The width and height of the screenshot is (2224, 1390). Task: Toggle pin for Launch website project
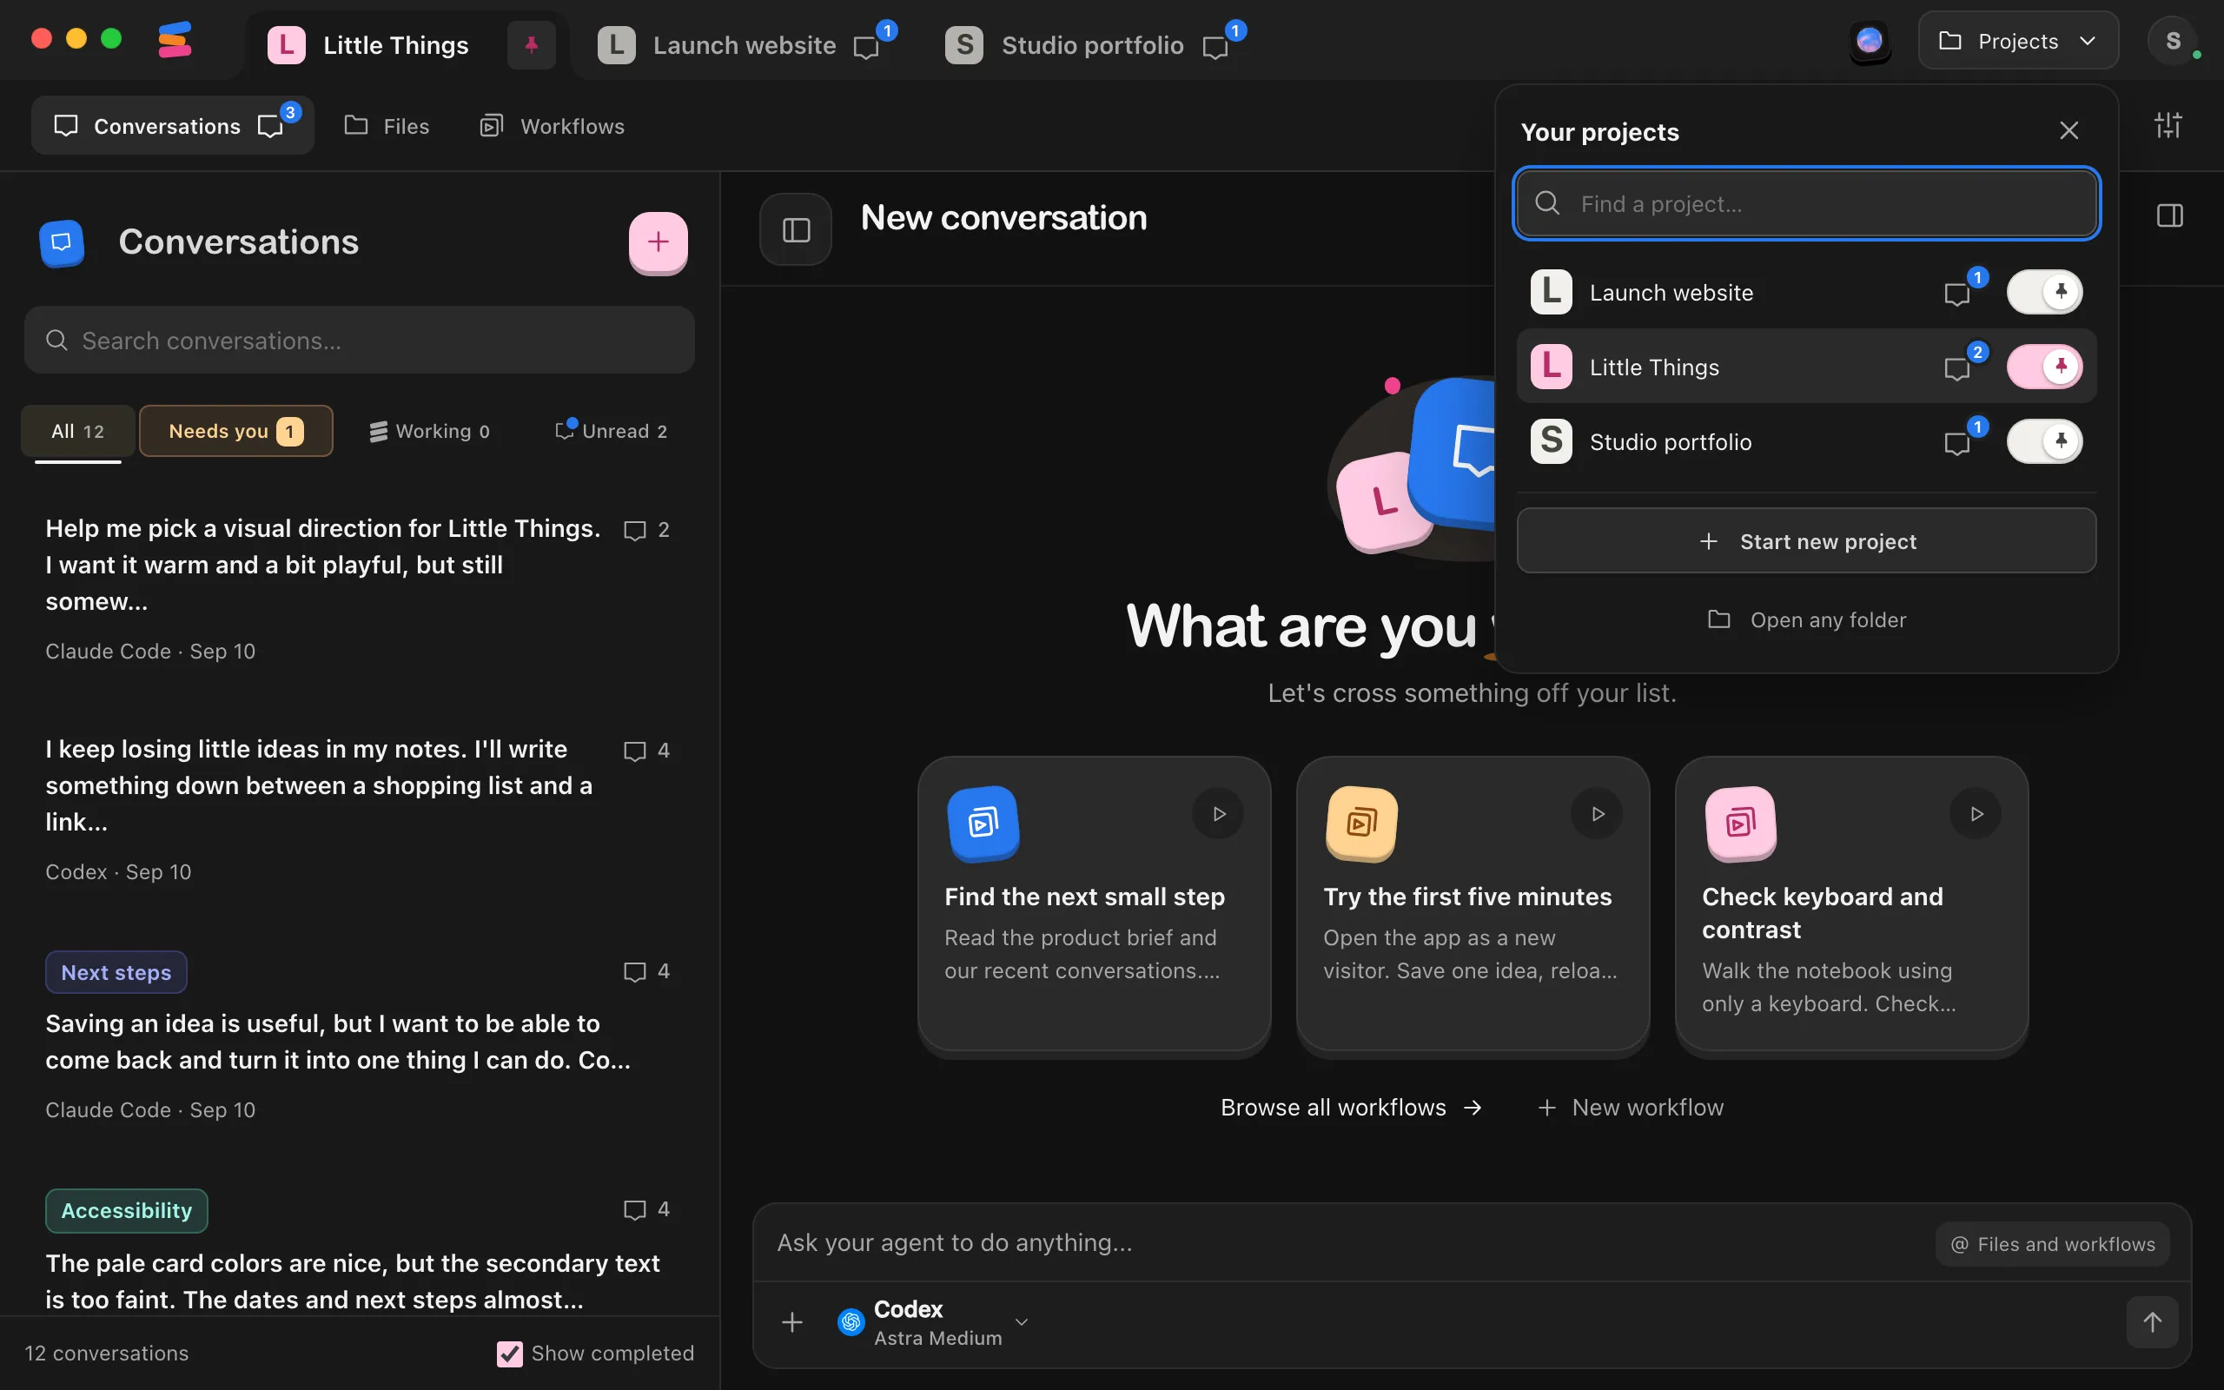coord(2044,293)
